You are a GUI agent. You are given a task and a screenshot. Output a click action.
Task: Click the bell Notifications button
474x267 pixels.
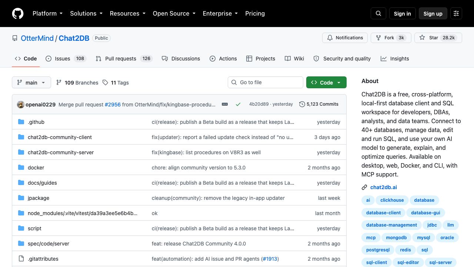pos(345,38)
